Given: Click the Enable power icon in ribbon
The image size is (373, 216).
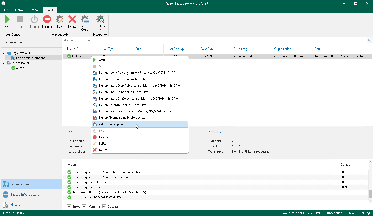Looking at the screenshot, I should [x=34, y=19].
